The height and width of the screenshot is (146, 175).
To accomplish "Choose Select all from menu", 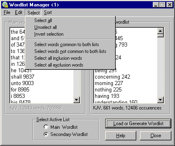I will [71, 20].
